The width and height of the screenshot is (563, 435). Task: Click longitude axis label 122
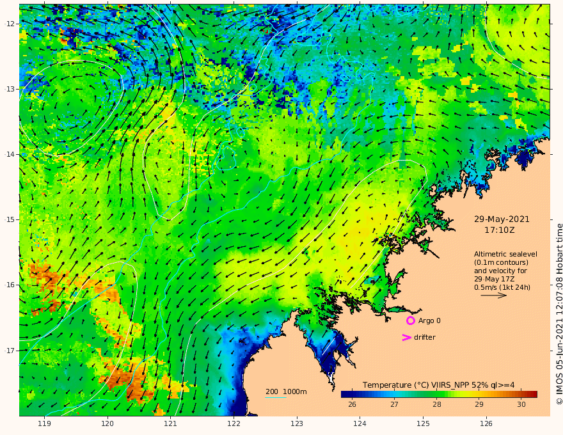point(234,423)
